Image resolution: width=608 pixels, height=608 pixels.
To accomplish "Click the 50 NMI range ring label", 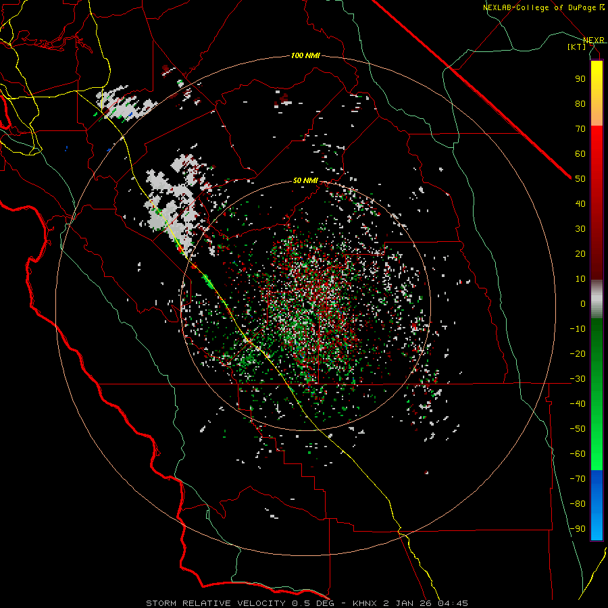I will click(305, 180).
